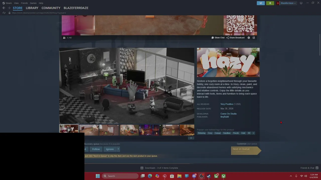This screenshot has height=180, width=321.
Task: Show hidden system tray icons
Action: coord(291,176)
